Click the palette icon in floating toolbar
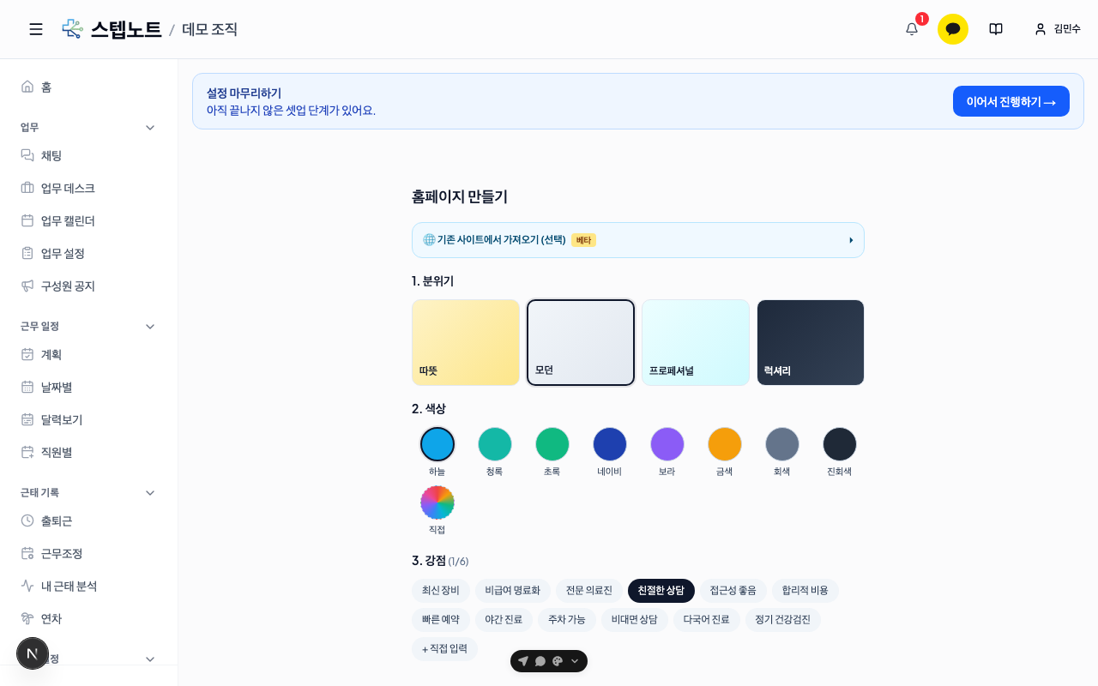Viewport: 1098px width, 686px height. pos(558,661)
